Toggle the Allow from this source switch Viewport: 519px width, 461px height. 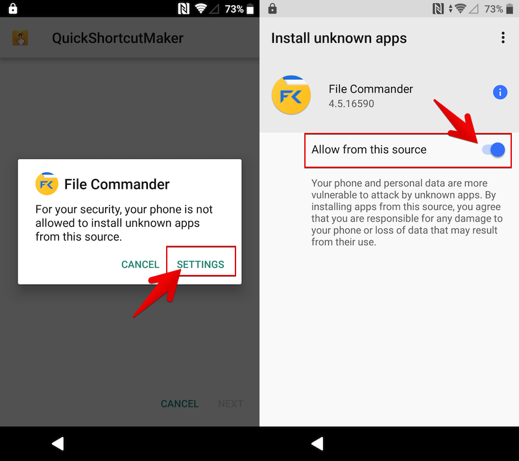click(x=494, y=150)
